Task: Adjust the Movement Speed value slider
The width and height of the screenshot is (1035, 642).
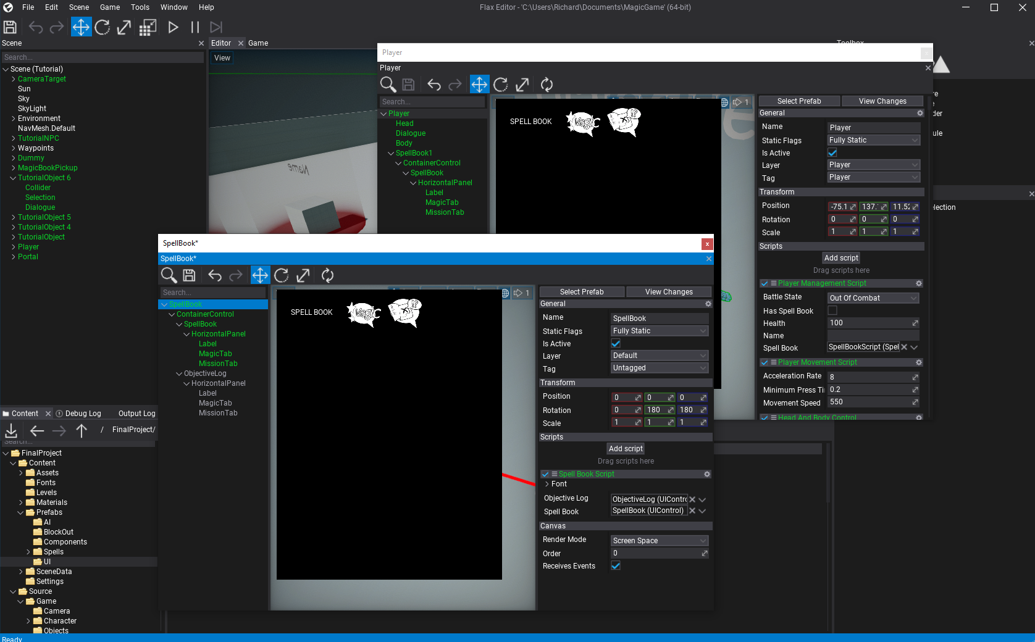Action: click(x=915, y=402)
